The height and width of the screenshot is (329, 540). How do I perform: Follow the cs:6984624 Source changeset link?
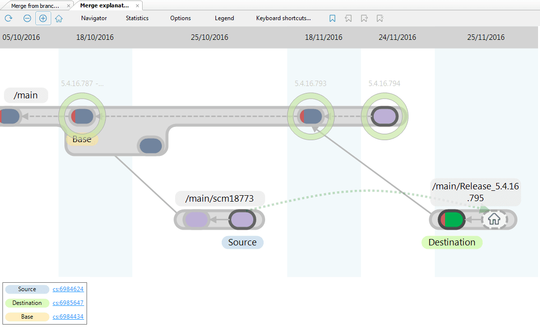point(68,289)
